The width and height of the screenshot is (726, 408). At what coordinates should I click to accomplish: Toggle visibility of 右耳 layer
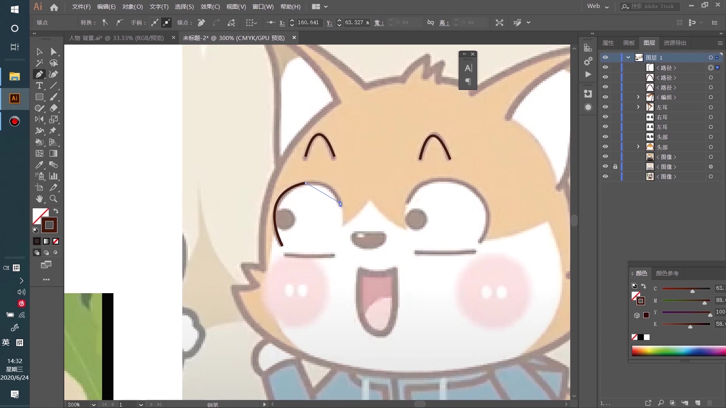[x=605, y=117]
